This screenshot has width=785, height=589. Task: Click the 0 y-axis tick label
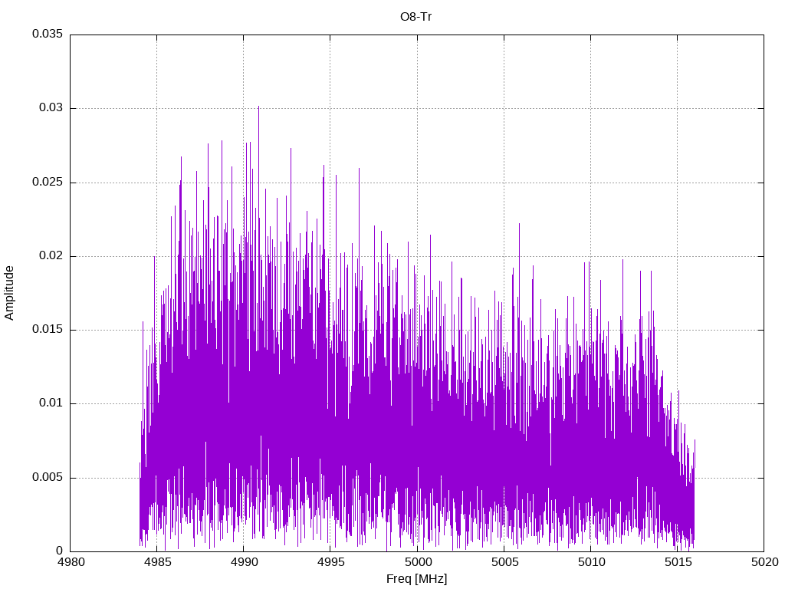pos(60,551)
